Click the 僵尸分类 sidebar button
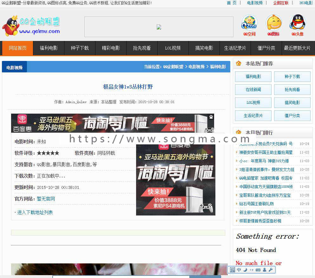The image size is (315, 278). 292,116
